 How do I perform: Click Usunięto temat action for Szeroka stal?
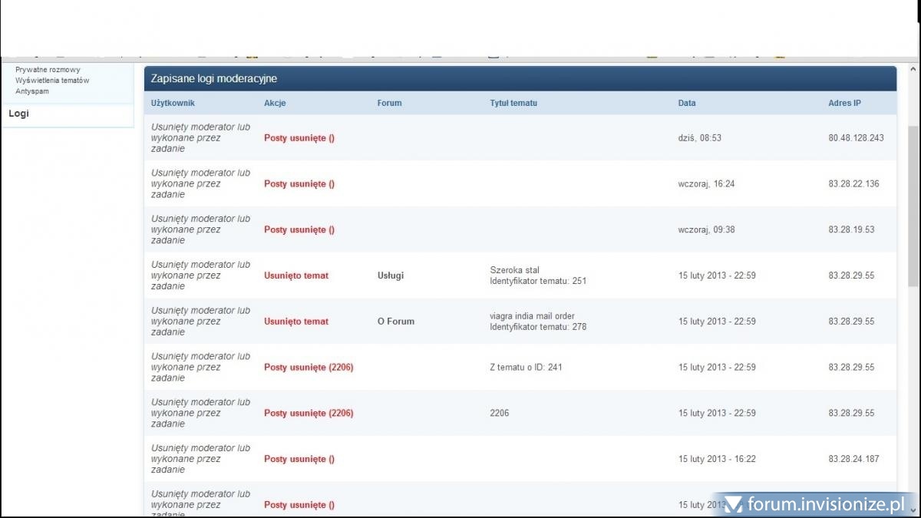coord(295,275)
